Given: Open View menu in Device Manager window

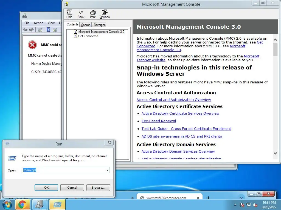Looking at the screenshot, I should (x=51, y=23).
